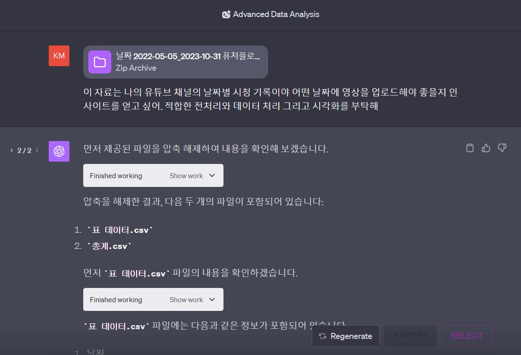Click the thumbs up icon

coord(486,148)
